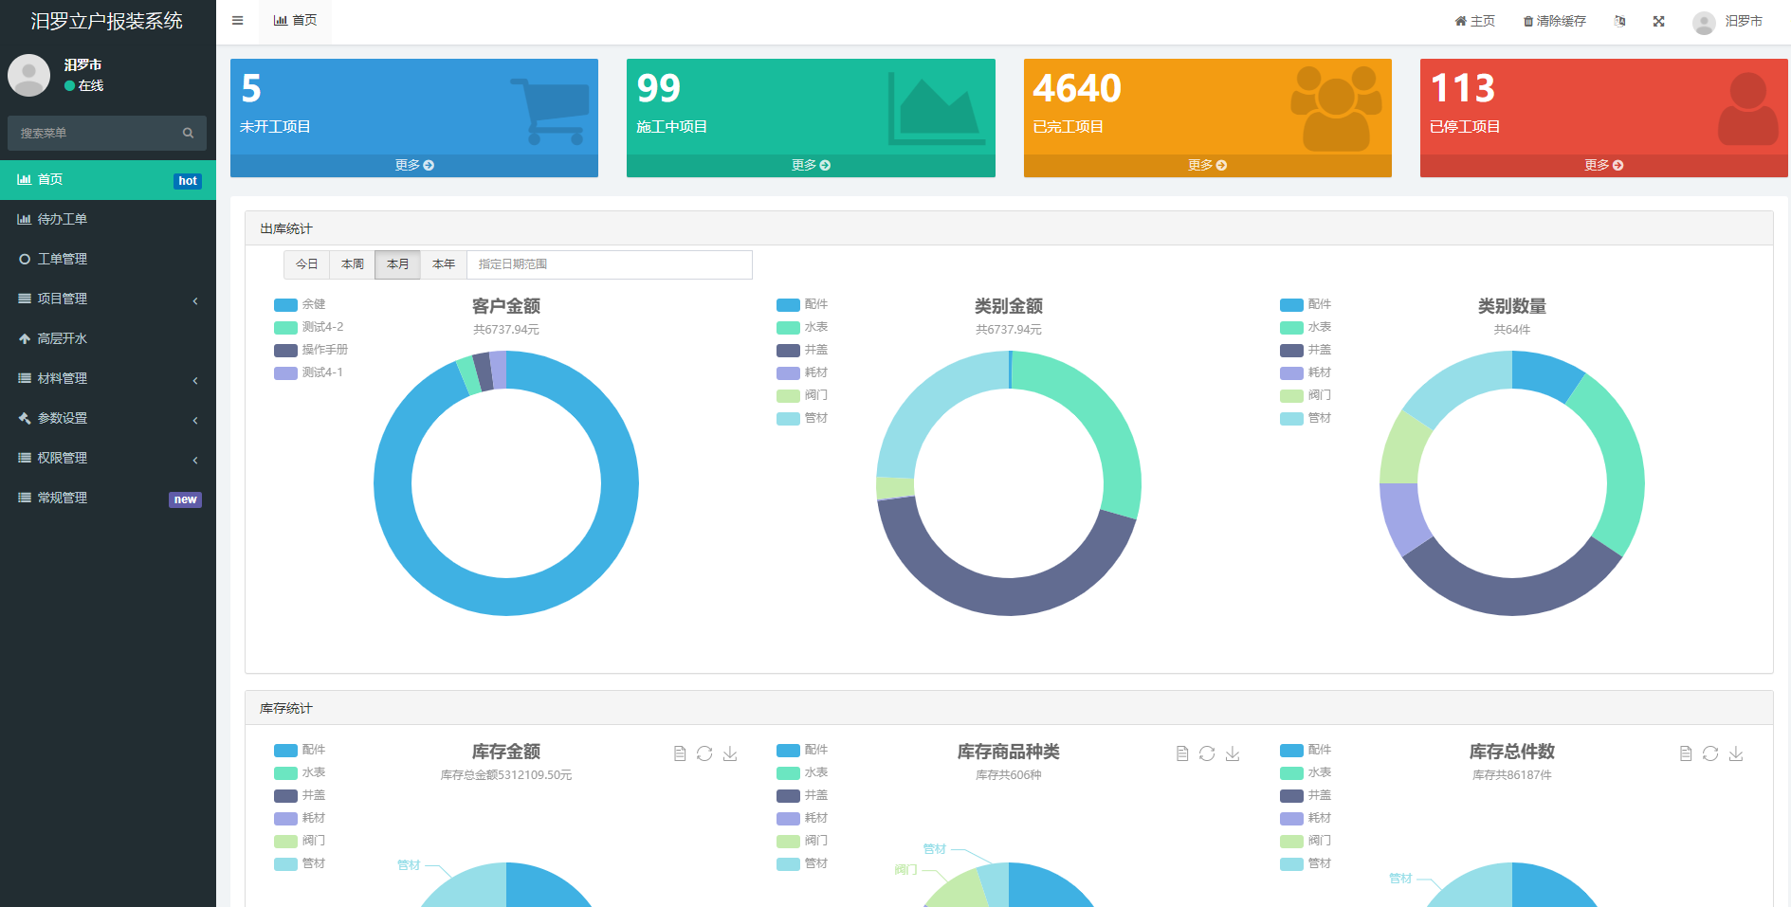Click the fullscreen toggle icon in top bar
Screen dimensions: 1791x907
(x=1658, y=21)
